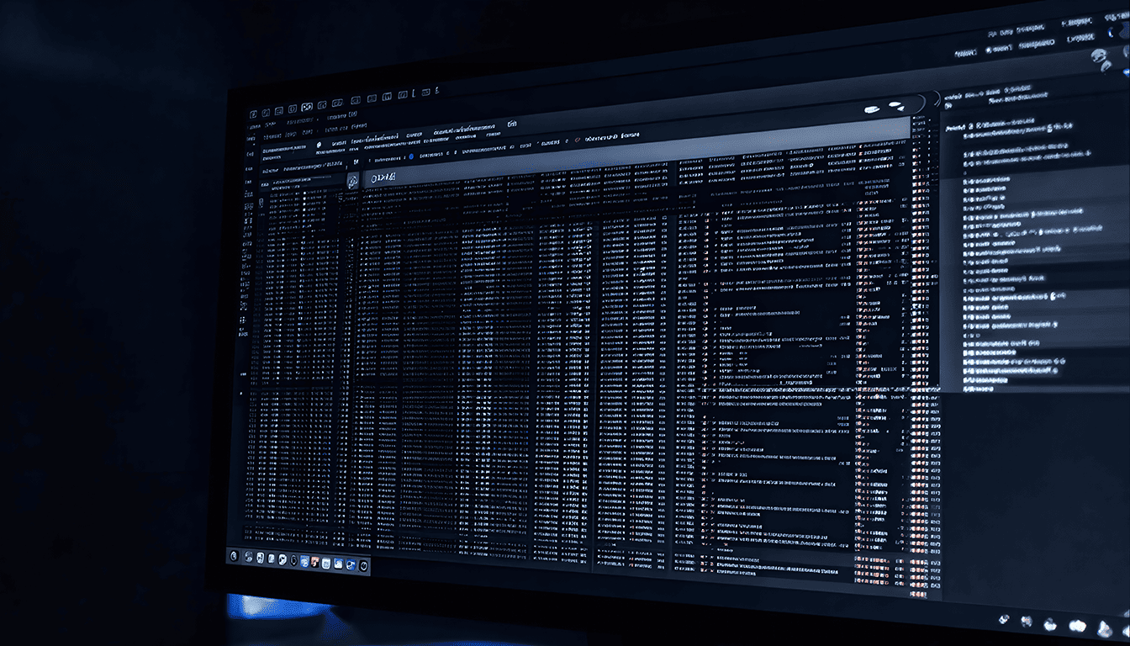1130x646 pixels.
Task: Click the swirl icon left of the highlighted bar
Action: (x=352, y=180)
